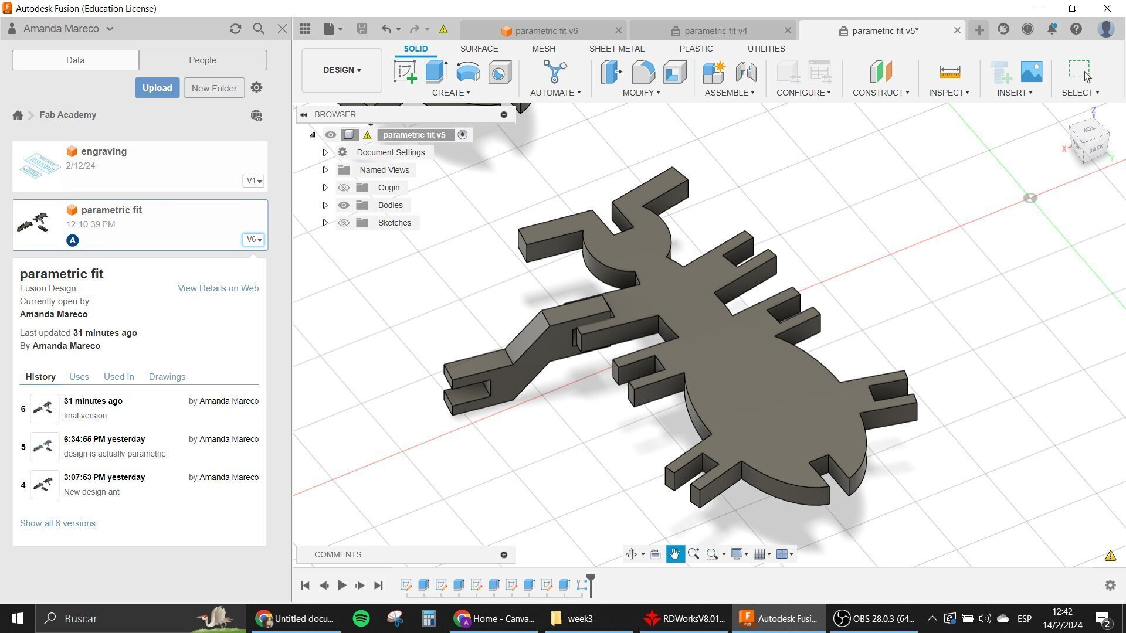Image resolution: width=1126 pixels, height=633 pixels.
Task: Click the Automate fork icon
Action: click(555, 72)
